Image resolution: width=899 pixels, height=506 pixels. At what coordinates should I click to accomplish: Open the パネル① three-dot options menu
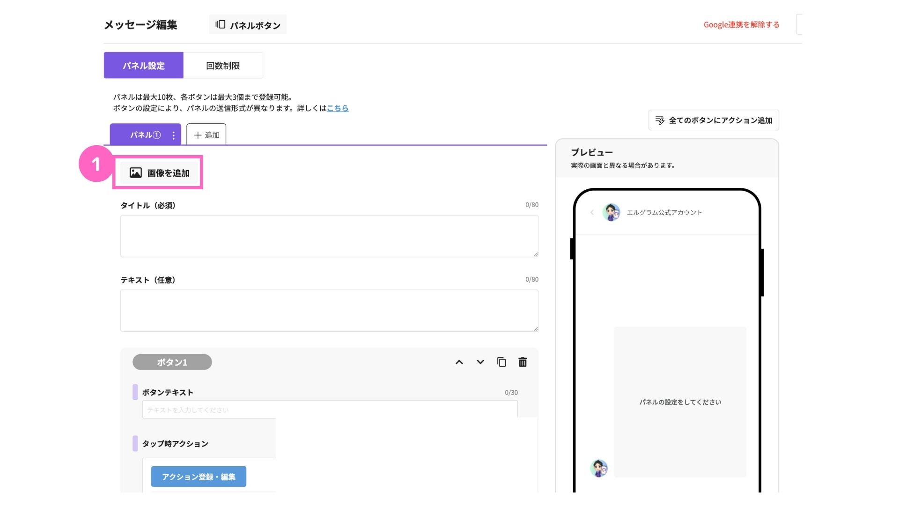174,135
